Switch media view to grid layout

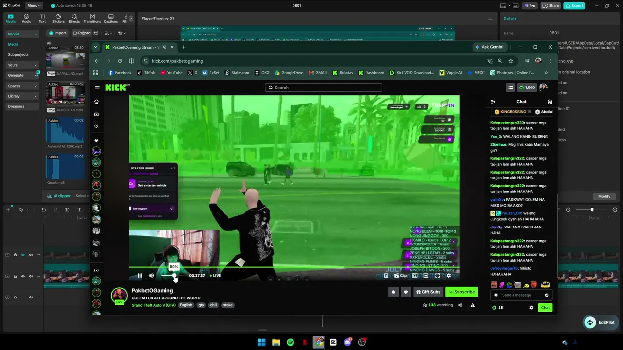pos(96,33)
